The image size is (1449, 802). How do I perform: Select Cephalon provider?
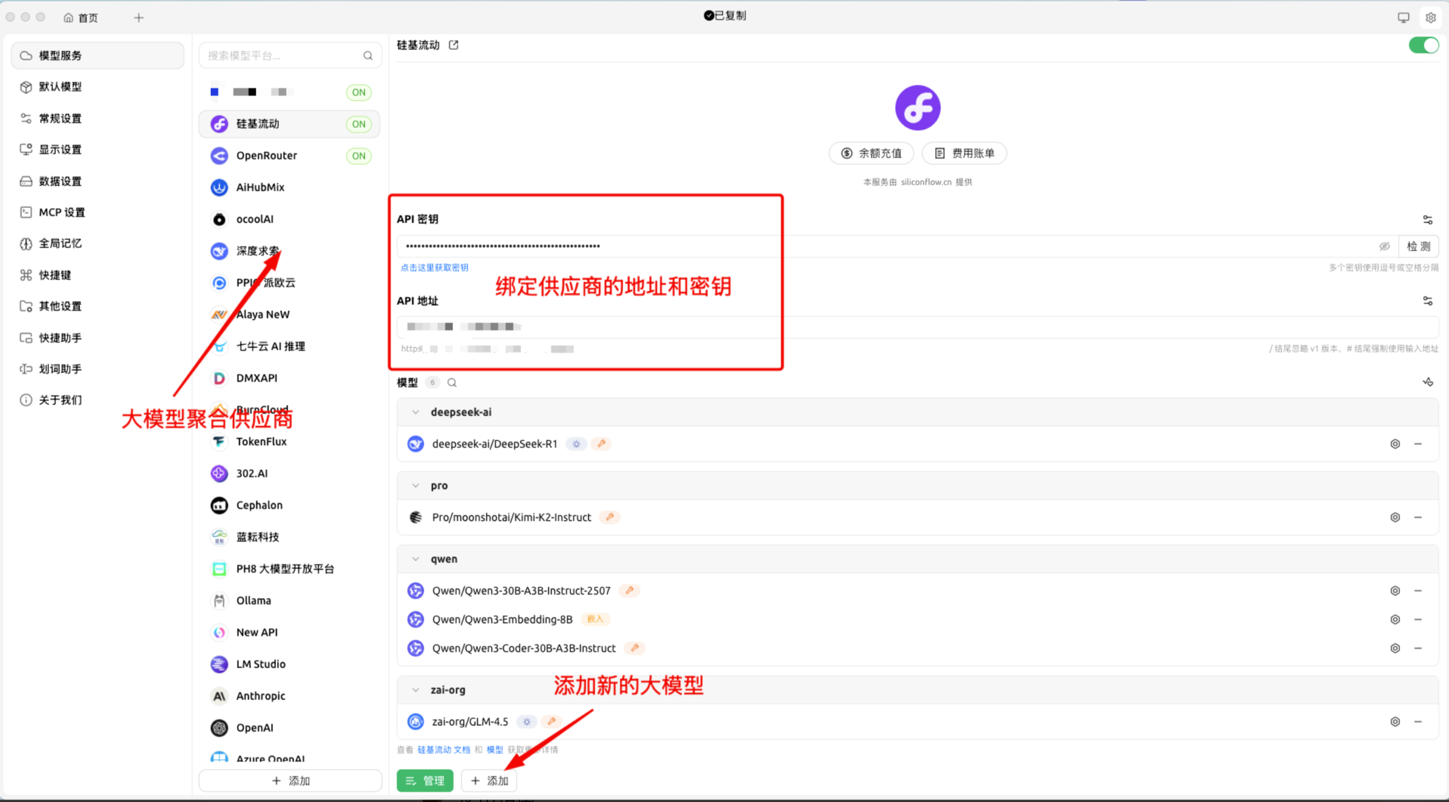point(290,506)
